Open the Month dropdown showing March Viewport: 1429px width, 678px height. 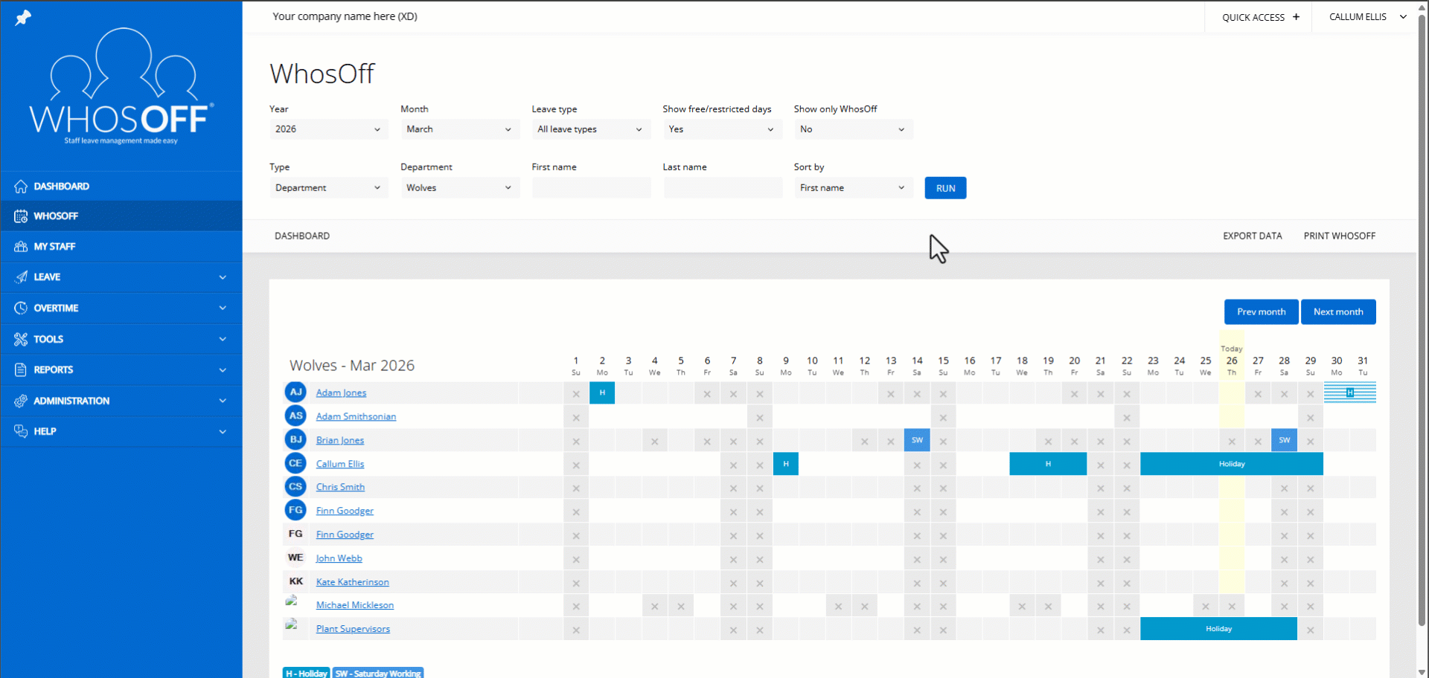click(459, 129)
